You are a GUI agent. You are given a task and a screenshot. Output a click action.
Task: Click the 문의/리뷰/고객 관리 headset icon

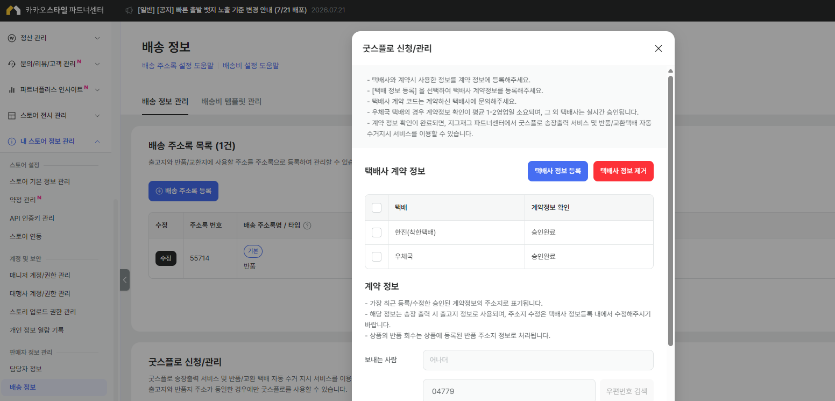pos(12,64)
